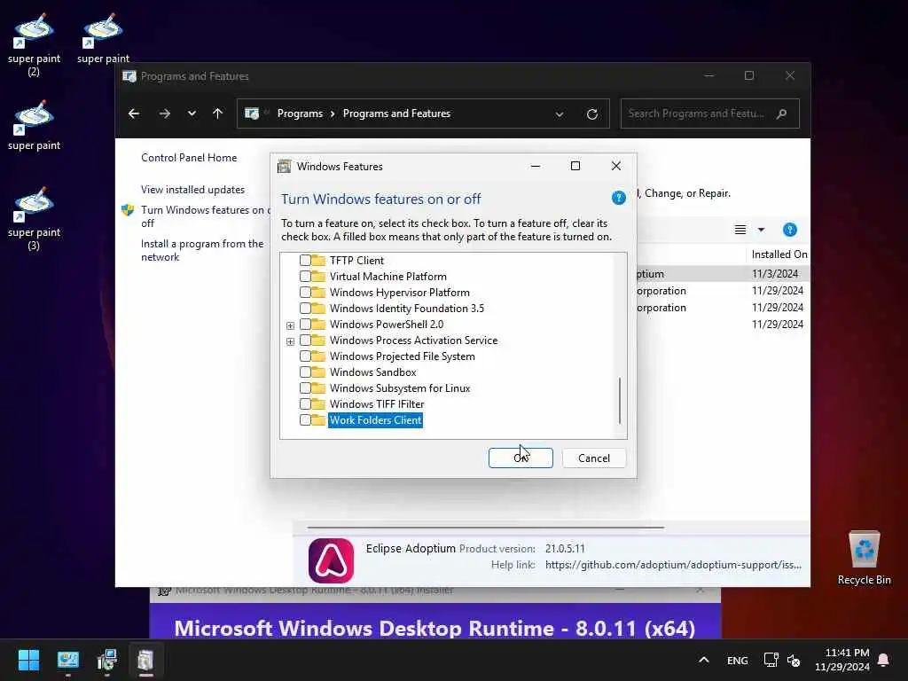
Task: Click the control panel icon in address bar
Action: [252, 113]
